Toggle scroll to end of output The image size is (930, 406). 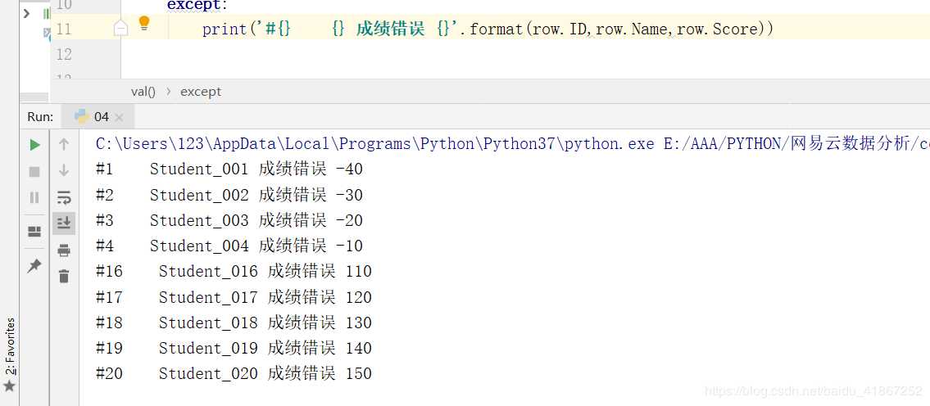coord(64,223)
